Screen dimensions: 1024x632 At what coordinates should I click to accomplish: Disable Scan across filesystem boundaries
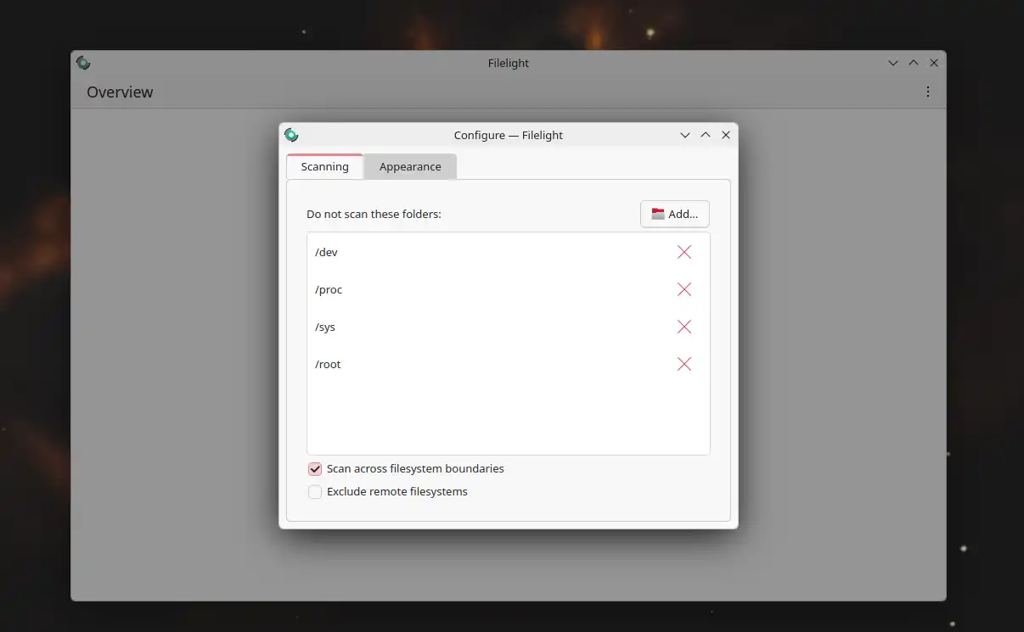coord(315,469)
